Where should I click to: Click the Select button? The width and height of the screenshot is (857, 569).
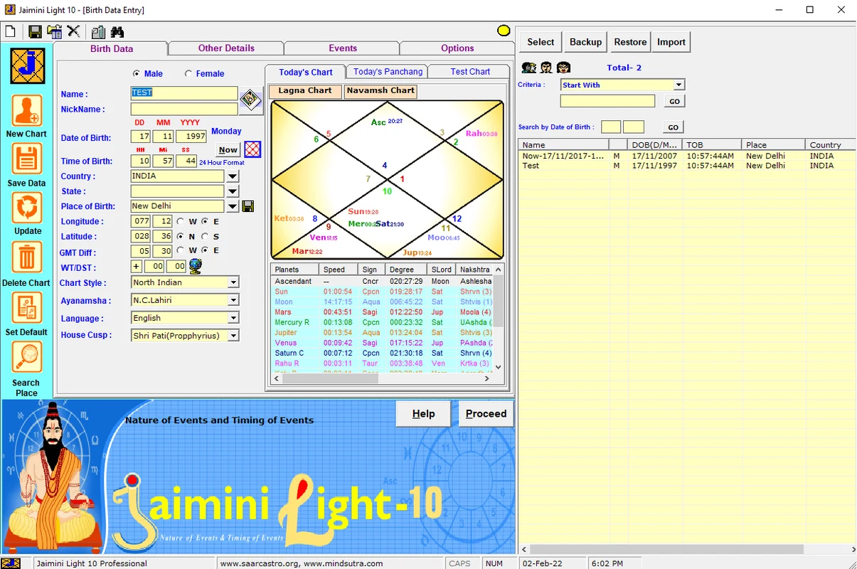(x=541, y=42)
